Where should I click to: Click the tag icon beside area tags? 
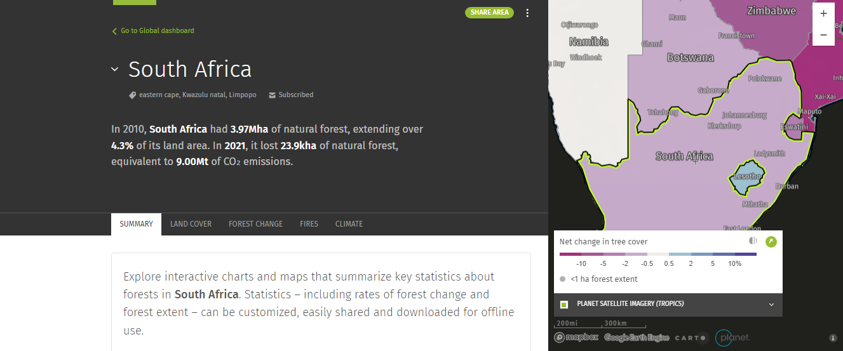click(132, 95)
